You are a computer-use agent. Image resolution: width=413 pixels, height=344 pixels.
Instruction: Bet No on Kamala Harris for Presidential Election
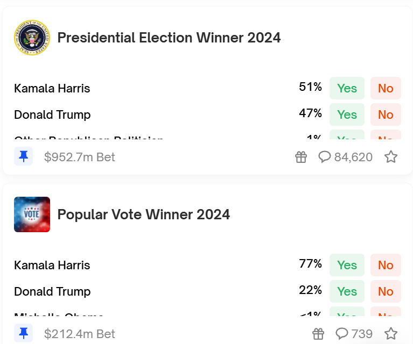pyautogui.click(x=386, y=88)
